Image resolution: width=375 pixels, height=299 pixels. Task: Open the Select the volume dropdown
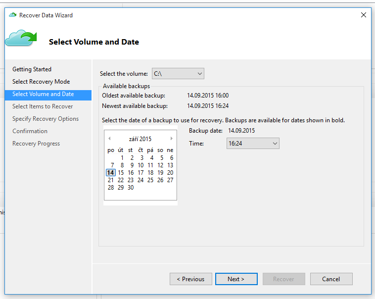click(x=178, y=73)
